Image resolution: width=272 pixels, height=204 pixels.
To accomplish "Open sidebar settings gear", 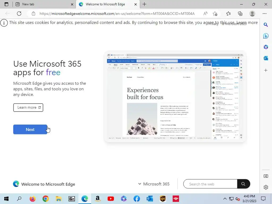I will click(266, 187).
